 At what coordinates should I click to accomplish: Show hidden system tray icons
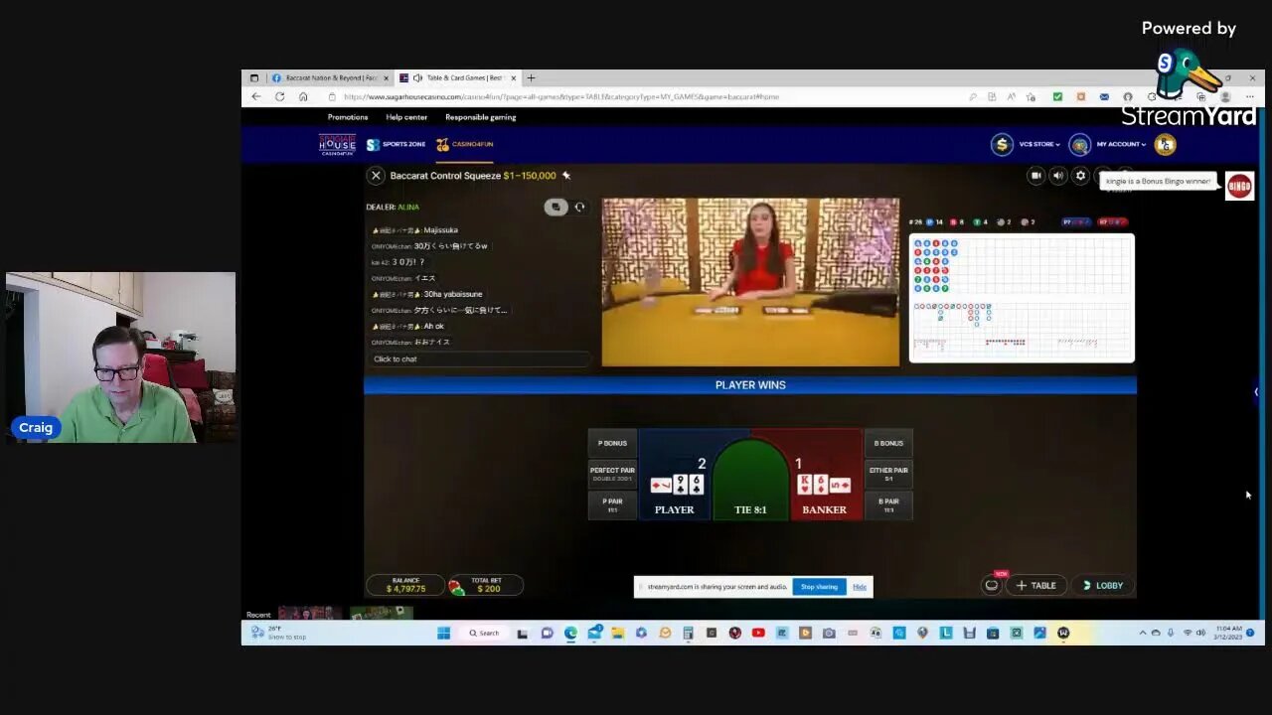tap(1142, 633)
